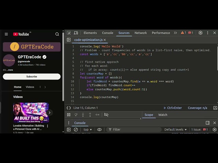The width and height of the screenshot is (218, 163).
Task: Toggle the Sources navigator sidebar
Action: (69, 40)
